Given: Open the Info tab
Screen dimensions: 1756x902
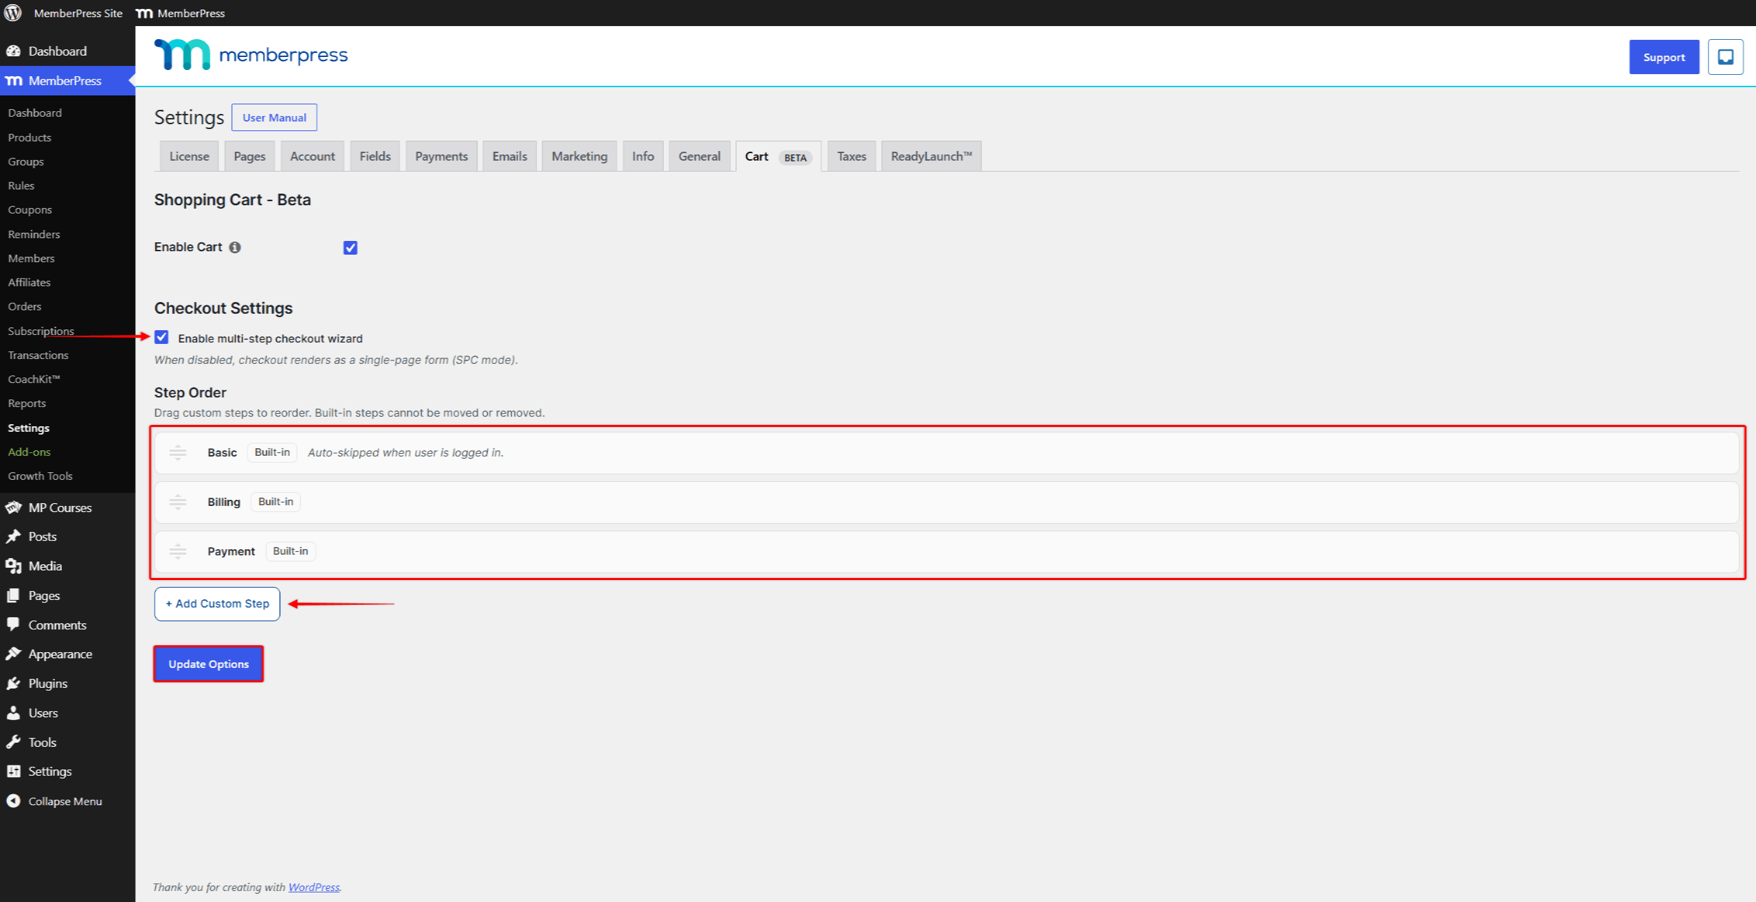Looking at the screenshot, I should [643, 157].
